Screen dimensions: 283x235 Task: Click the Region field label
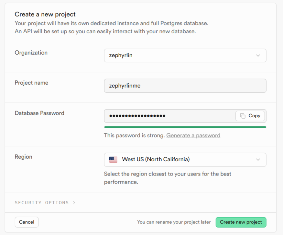click(24, 157)
